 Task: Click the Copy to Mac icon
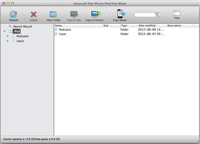74,14
